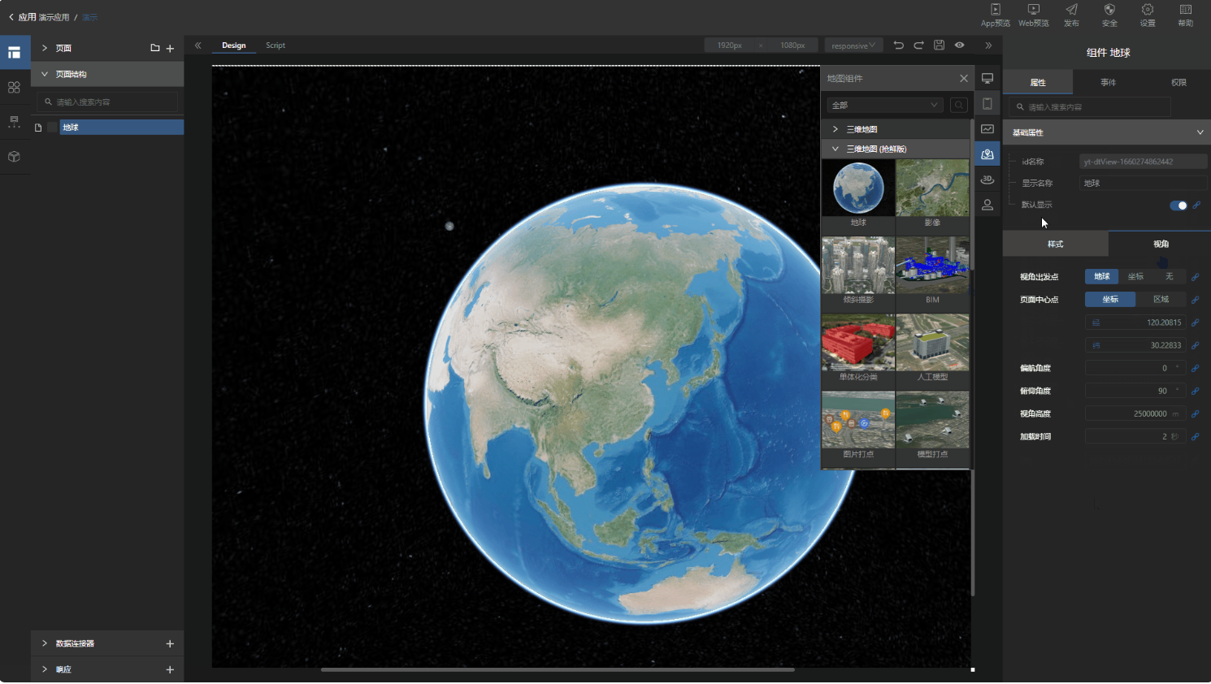Toggle checkbox beside 地球 tree item

pos(52,128)
